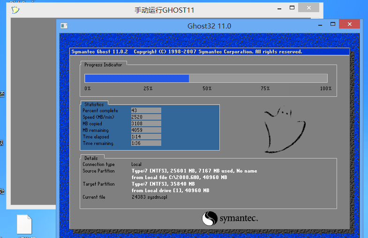
Task: Click the Time elapsed value 1:14
Action: pyautogui.click(x=146, y=137)
